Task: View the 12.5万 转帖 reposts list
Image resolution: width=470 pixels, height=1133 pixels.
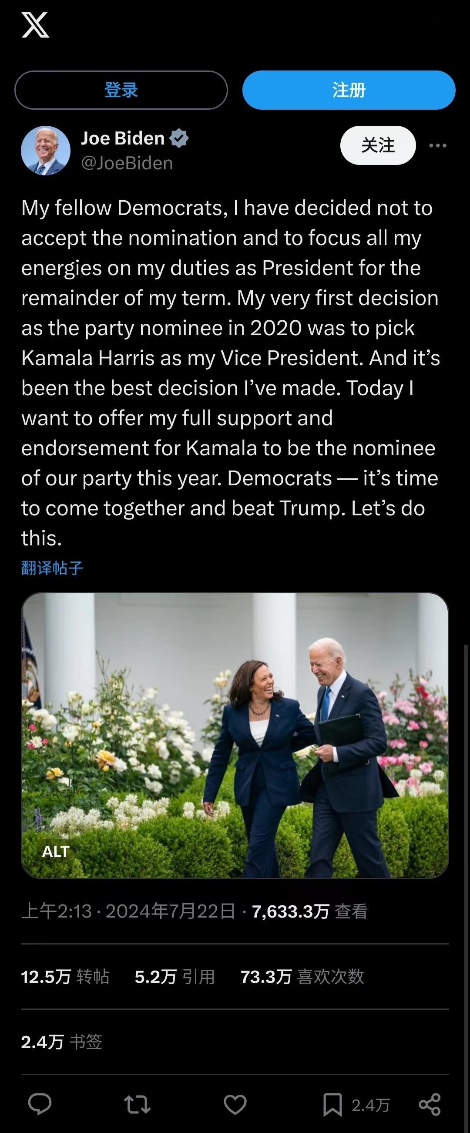Action: (x=65, y=976)
